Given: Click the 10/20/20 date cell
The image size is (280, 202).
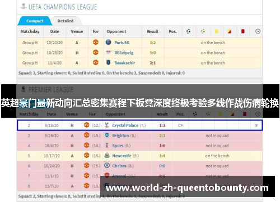Looking at the screenshot, I should click(x=54, y=42).
